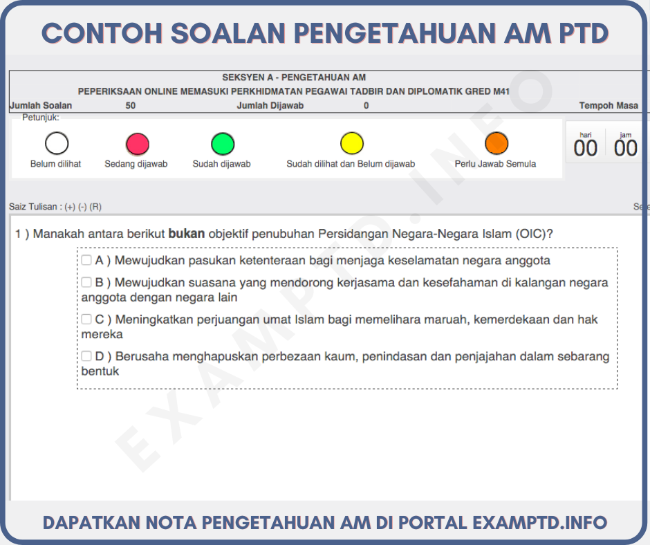Increase font size with (+)

pos(70,207)
